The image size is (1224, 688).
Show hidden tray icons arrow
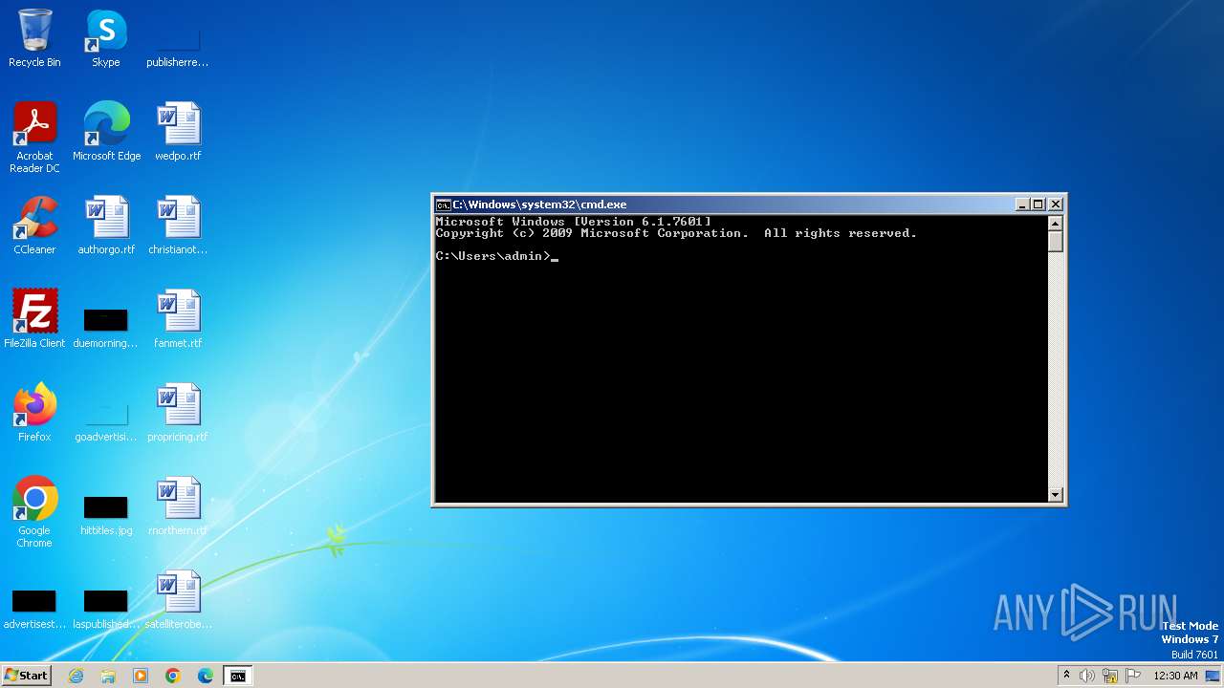click(1067, 676)
